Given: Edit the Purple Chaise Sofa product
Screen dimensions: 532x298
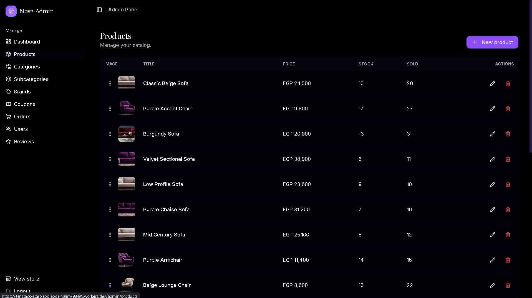Looking at the screenshot, I should [493, 210].
